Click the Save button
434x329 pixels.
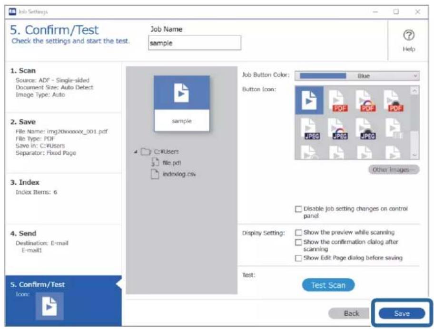(402, 313)
